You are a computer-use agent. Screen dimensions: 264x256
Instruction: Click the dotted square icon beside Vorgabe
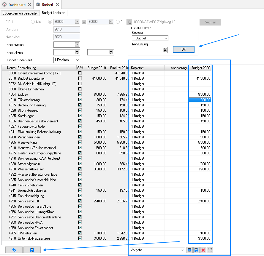click(210, 250)
